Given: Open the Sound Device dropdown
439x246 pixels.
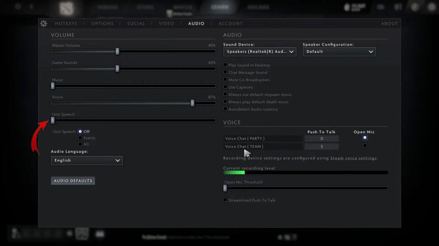Looking at the screenshot, I should [260, 52].
